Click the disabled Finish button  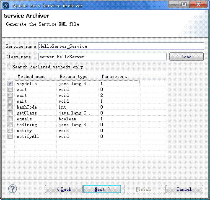pos(143,189)
